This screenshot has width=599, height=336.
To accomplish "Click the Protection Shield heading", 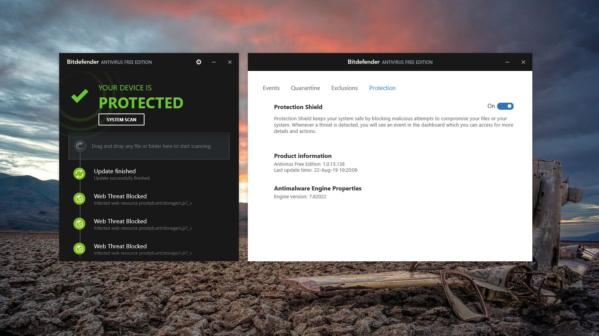I will [298, 107].
